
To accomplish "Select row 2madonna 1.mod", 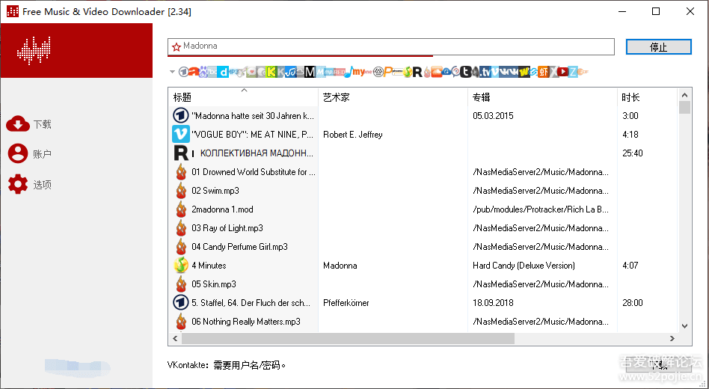I will click(x=424, y=209).
